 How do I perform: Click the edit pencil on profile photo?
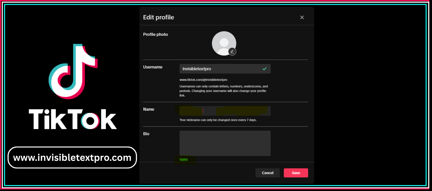232,51
